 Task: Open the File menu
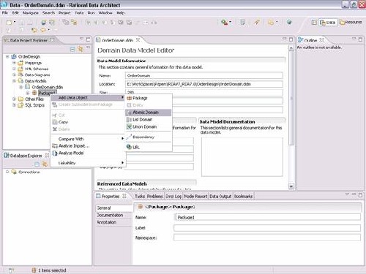coord(5,12)
